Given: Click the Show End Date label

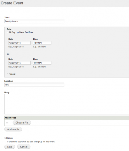Looking at the screenshot, I should pyautogui.click(x=26, y=32).
